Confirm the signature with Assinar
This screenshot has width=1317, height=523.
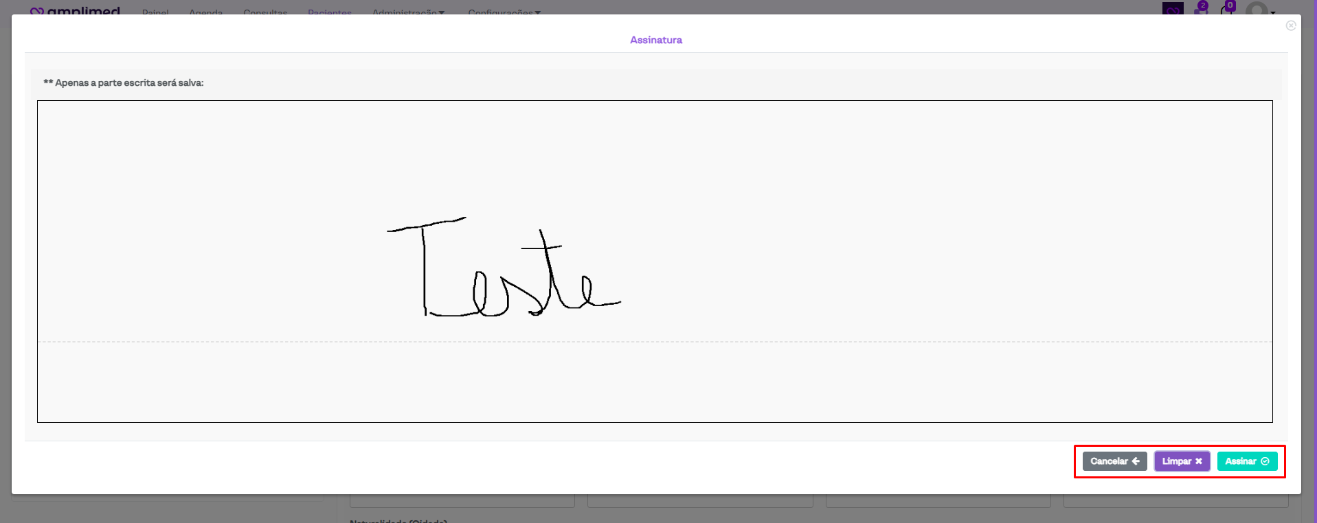click(x=1246, y=461)
